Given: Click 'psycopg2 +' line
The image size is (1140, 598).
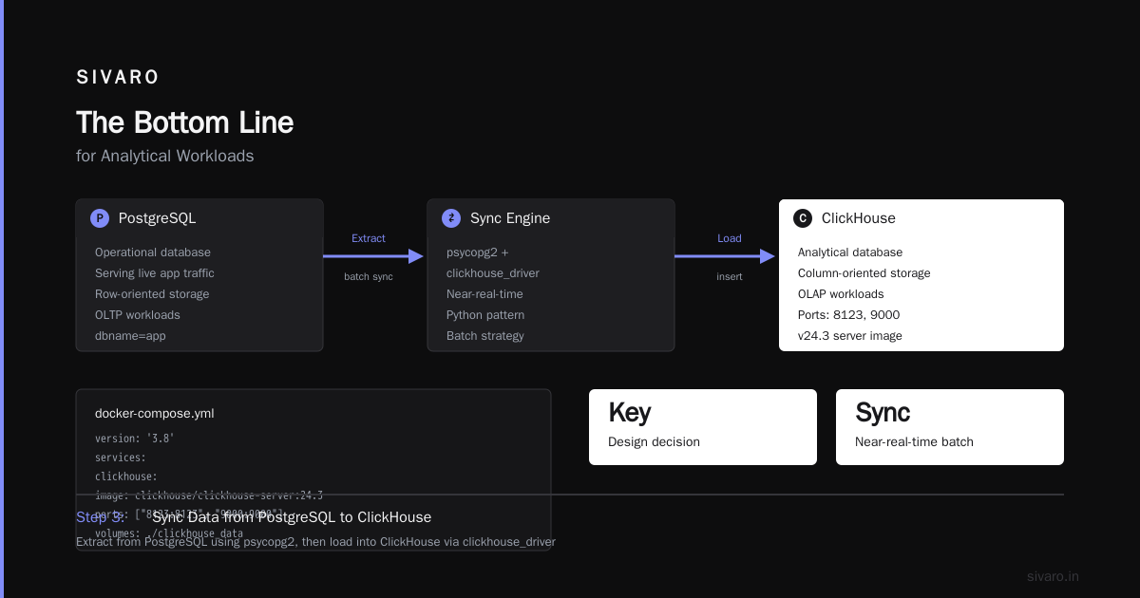Looking at the screenshot, I should (478, 252).
